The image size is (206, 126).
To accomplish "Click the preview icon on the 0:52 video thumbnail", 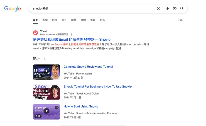I will pos(57,107).
